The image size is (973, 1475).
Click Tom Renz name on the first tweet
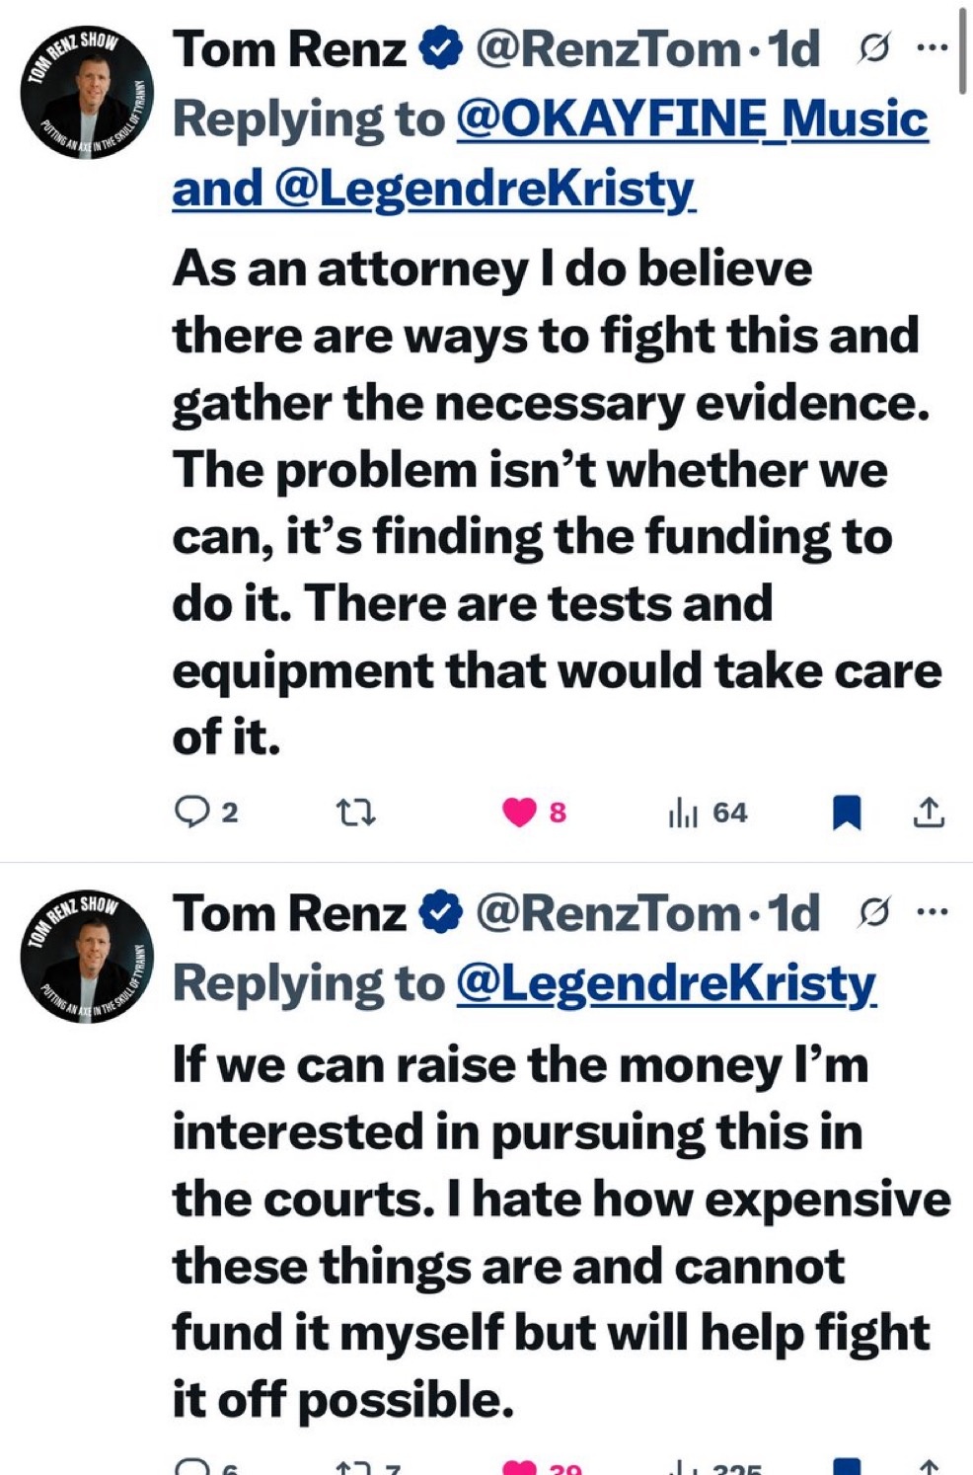point(289,48)
